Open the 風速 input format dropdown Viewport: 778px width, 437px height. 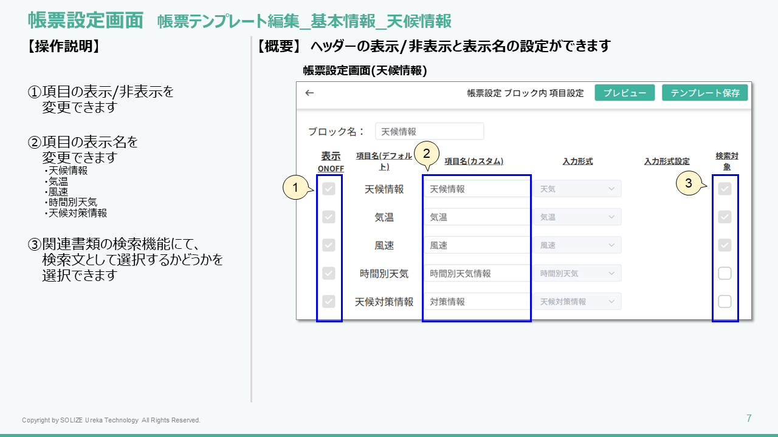point(577,245)
